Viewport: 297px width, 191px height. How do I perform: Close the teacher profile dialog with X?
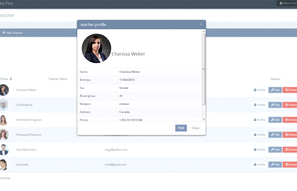click(201, 24)
